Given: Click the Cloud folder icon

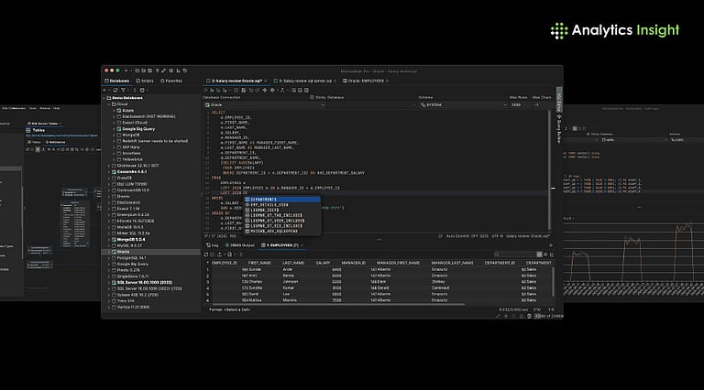Looking at the screenshot, I should coord(114,104).
